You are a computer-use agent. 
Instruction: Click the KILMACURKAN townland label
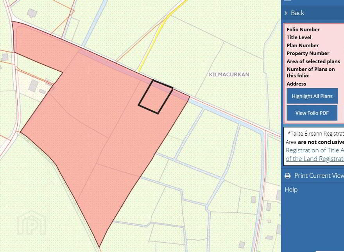[x=229, y=74]
